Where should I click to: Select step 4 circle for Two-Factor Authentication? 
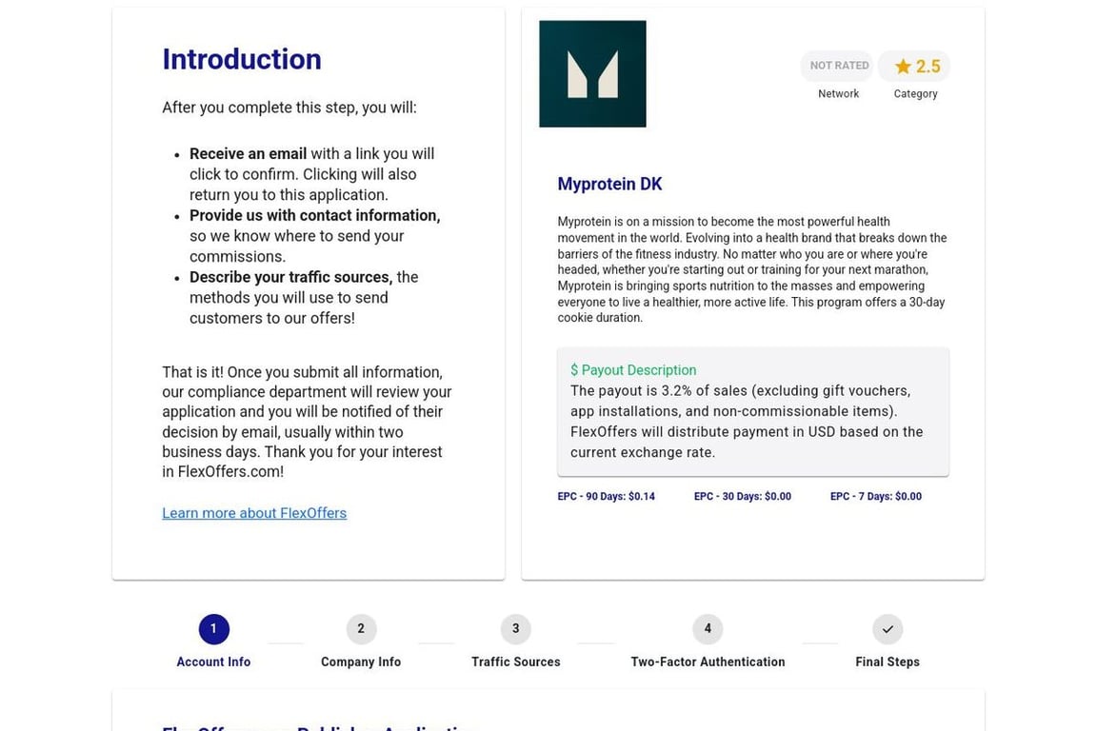coord(708,629)
